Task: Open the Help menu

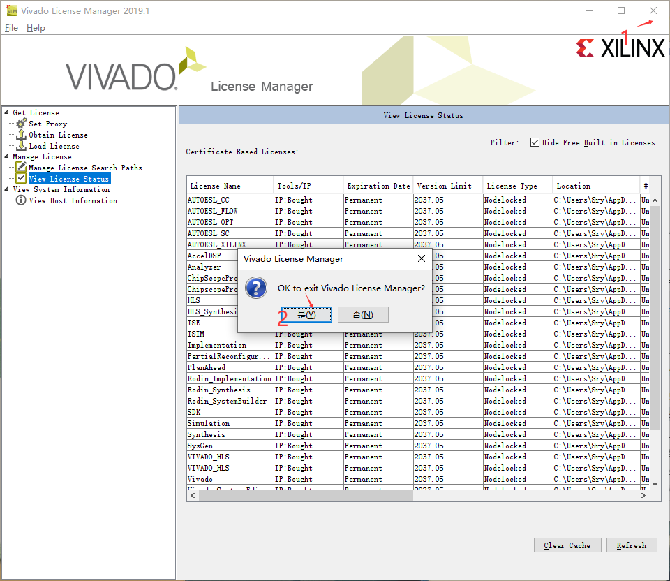Action: [36, 28]
